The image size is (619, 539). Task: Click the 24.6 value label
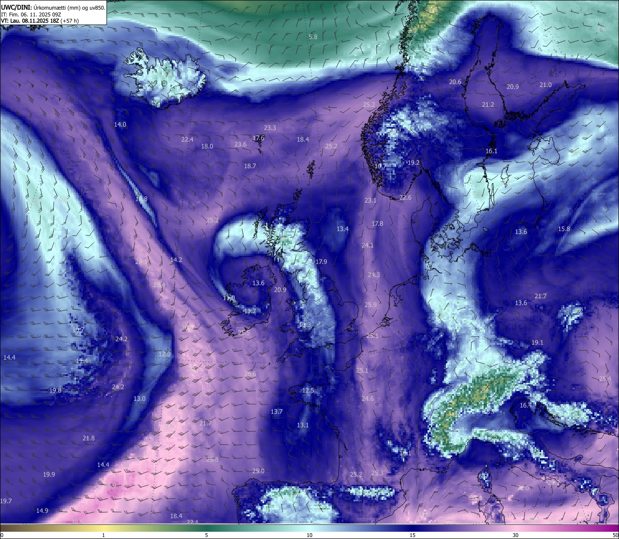tap(368, 399)
